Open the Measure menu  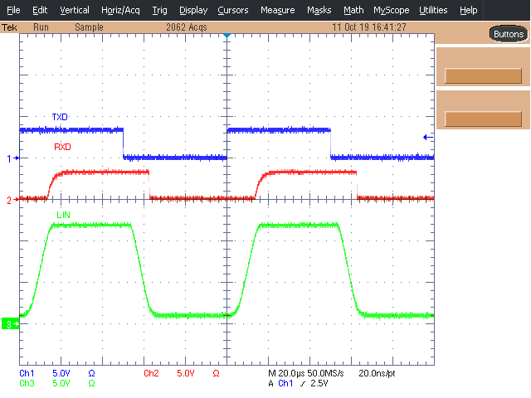[x=277, y=10]
